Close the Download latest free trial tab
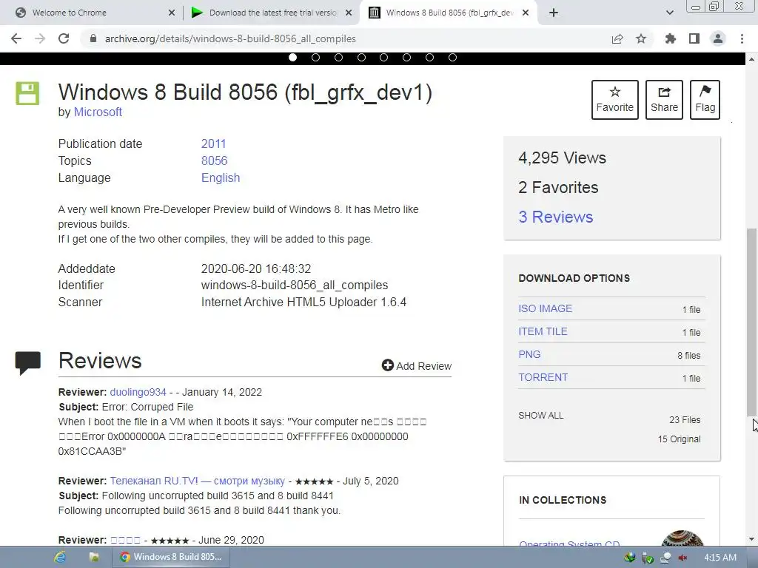 pyautogui.click(x=349, y=13)
